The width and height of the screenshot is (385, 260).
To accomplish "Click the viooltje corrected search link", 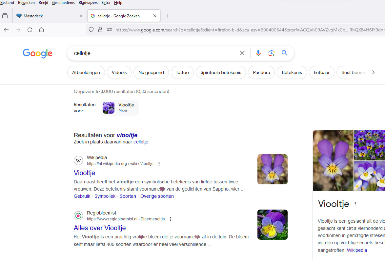I will tap(127, 135).
